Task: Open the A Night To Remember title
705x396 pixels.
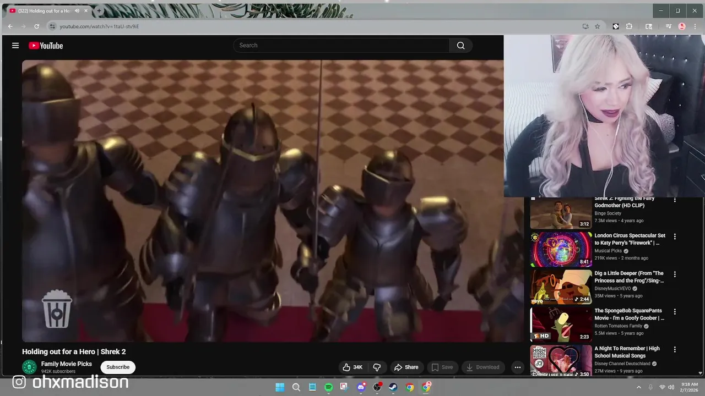Action: click(x=627, y=352)
